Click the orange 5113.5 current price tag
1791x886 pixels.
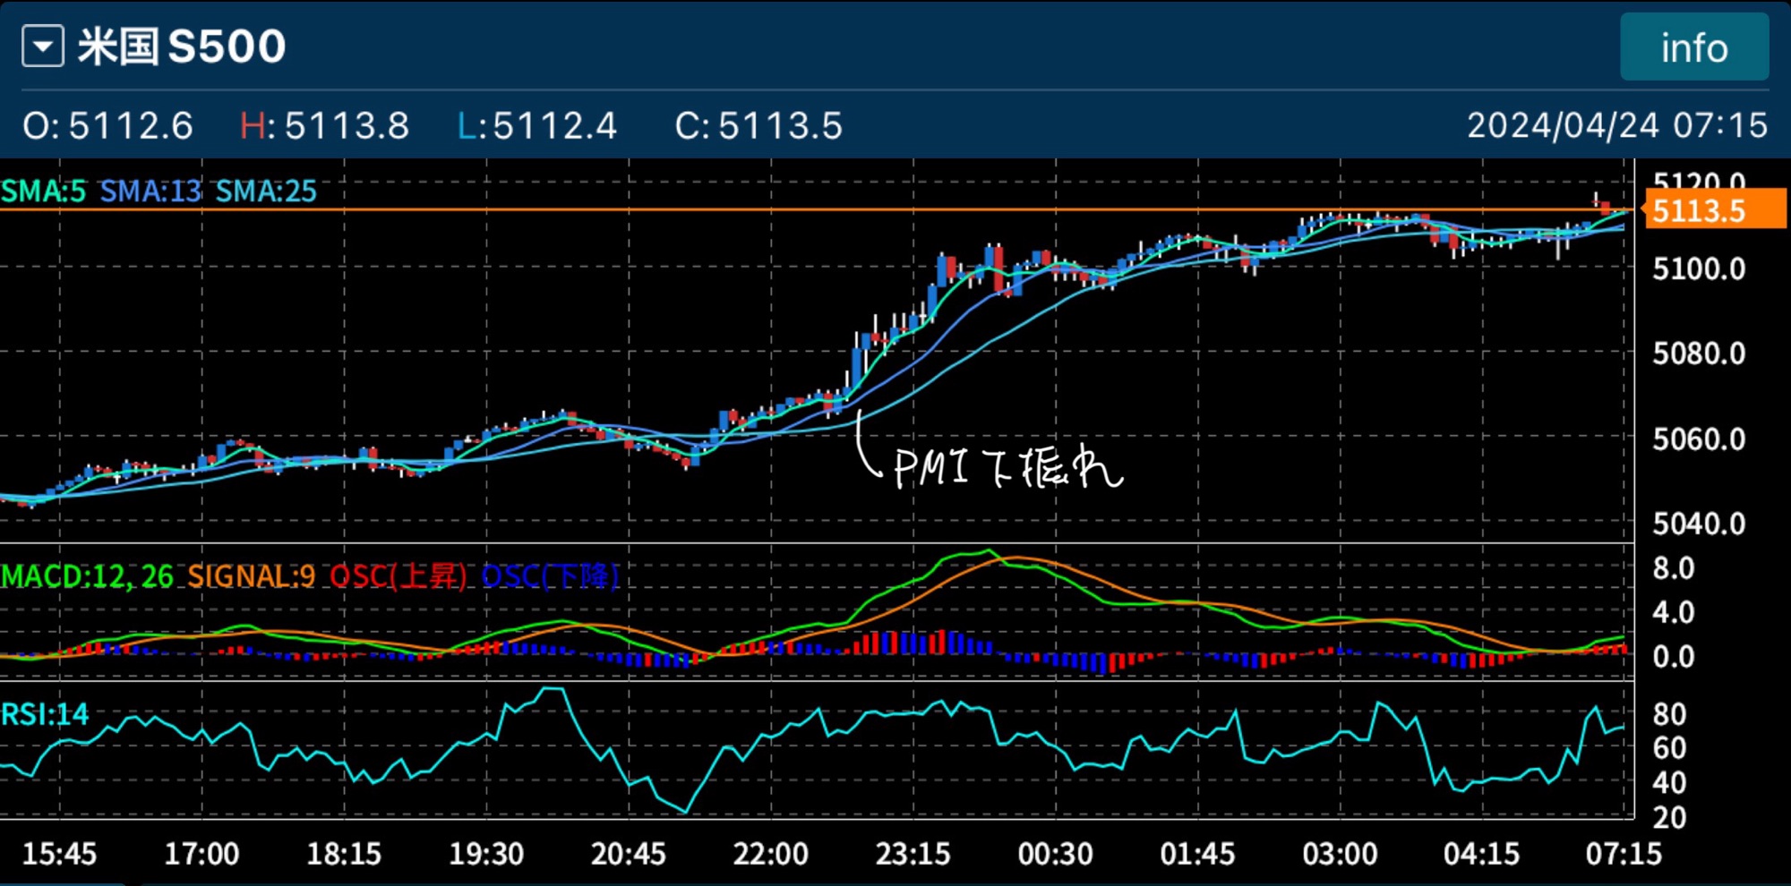tap(1712, 211)
